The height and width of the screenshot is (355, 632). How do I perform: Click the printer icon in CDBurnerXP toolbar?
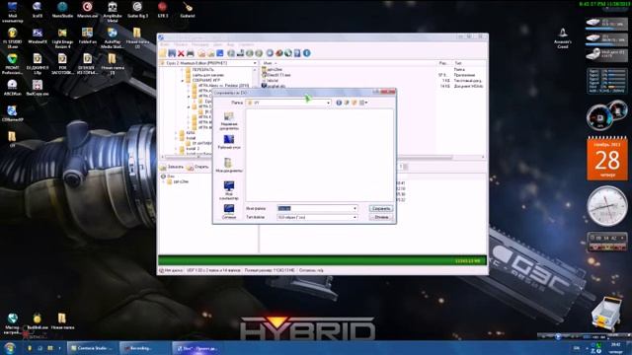191,53
